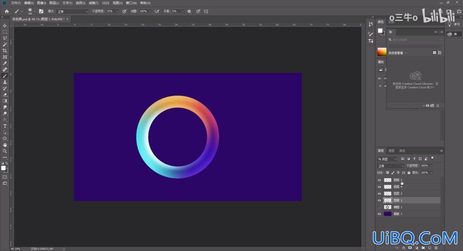Select the Magic Wand tool
The height and width of the screenshot is (251, 463).
pos(5,44)
